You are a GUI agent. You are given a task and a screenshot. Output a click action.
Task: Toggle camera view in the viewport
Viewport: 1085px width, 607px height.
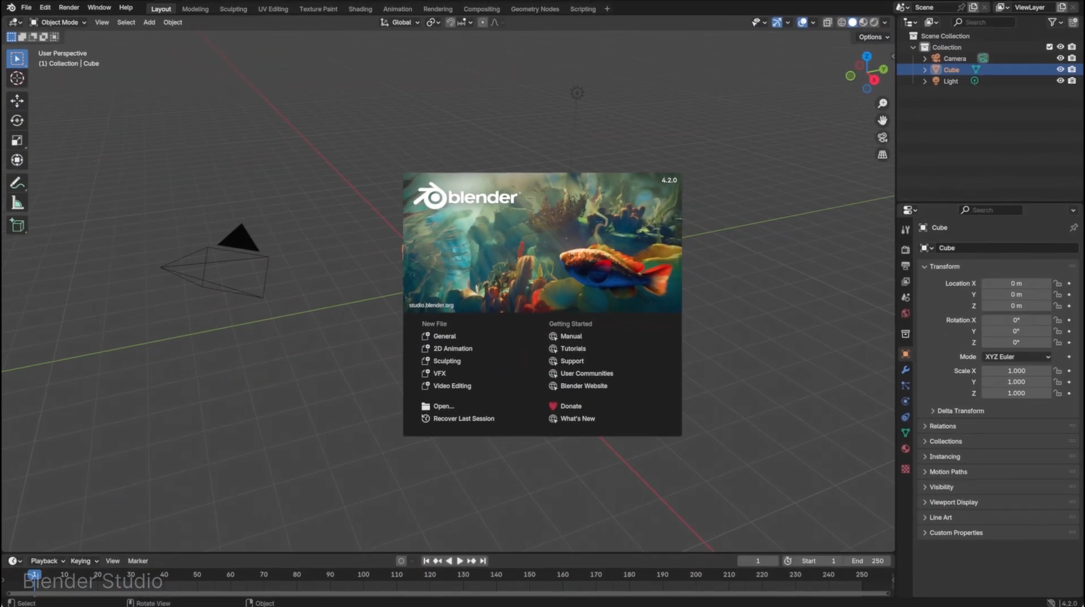tap(882, 137)
